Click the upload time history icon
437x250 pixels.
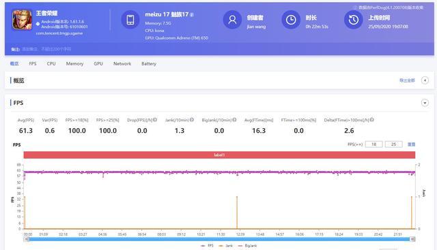(x=354, y=20)
